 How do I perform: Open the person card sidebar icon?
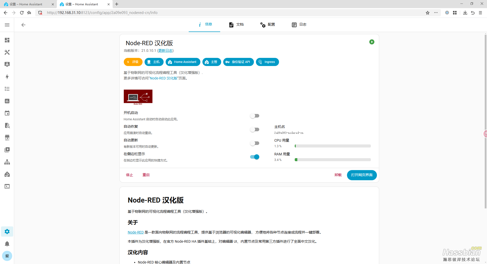point(7,64)
